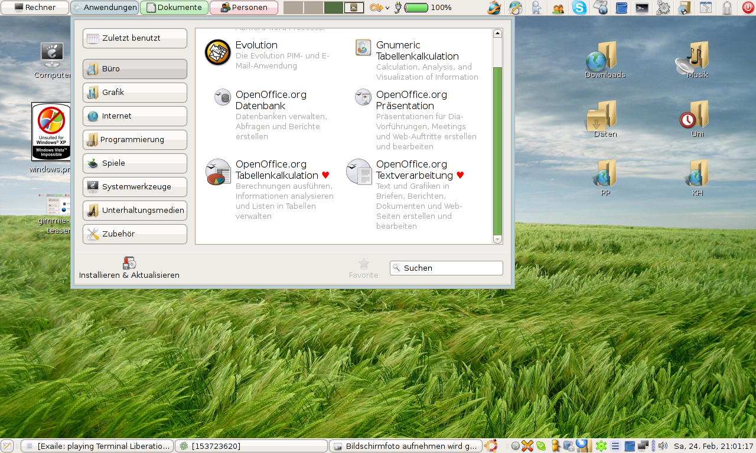Select the Spiele category
The width and height of the screenshot is (756, 453).
click(x=135, y=163)
